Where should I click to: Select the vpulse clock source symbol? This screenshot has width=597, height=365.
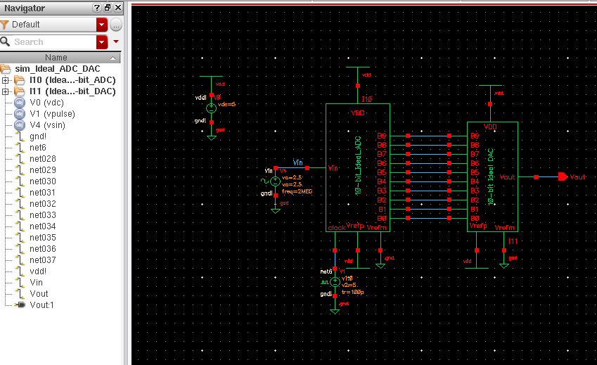(335, 281)
